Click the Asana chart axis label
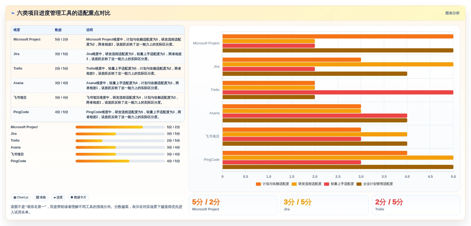 [x=214, y=113]
